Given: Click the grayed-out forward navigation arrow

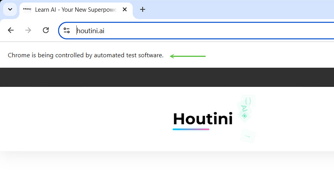Looking at the screenshot, I should click(28, 30).
